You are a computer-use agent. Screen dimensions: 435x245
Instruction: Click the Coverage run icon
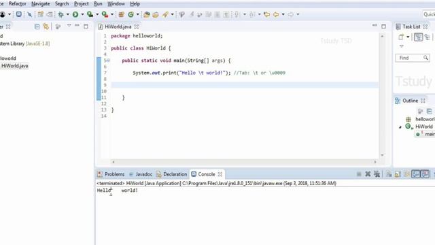90,14
